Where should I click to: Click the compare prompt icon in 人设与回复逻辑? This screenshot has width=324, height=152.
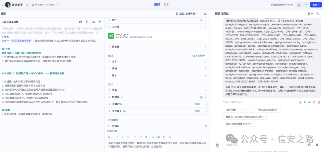tap(93, 22)
